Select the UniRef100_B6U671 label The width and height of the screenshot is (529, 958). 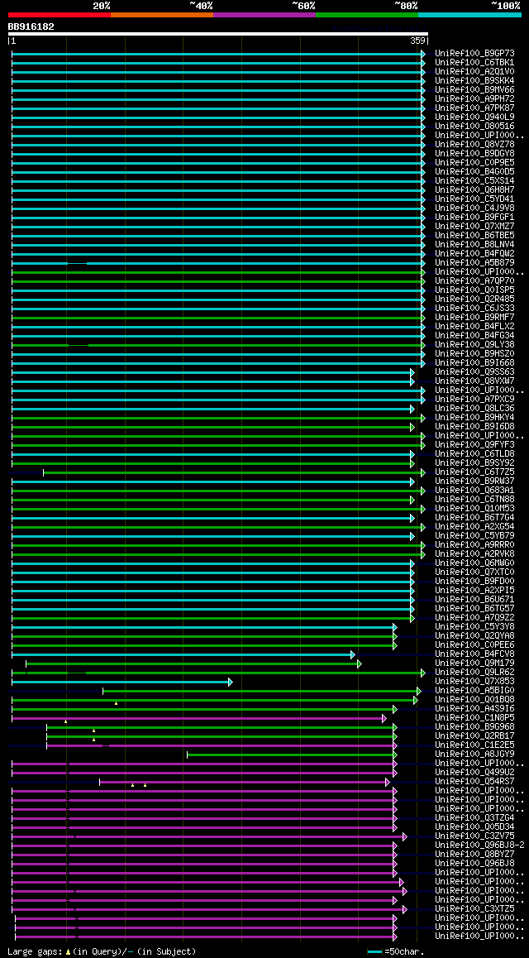(474, 599)
